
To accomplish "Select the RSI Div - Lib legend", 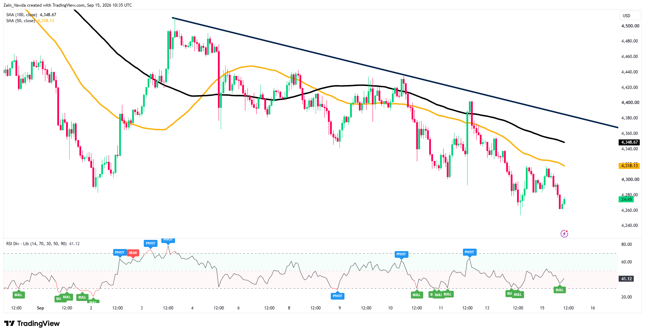I will tap(43, 243).
